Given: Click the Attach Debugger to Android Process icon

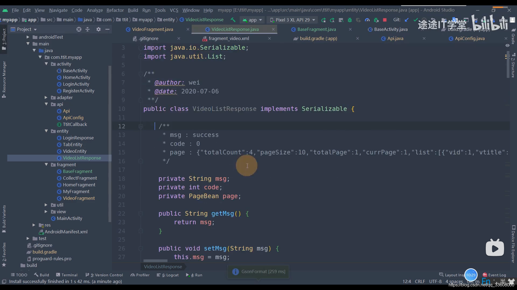Looking at the screenshot, I should tap(376, 20).
